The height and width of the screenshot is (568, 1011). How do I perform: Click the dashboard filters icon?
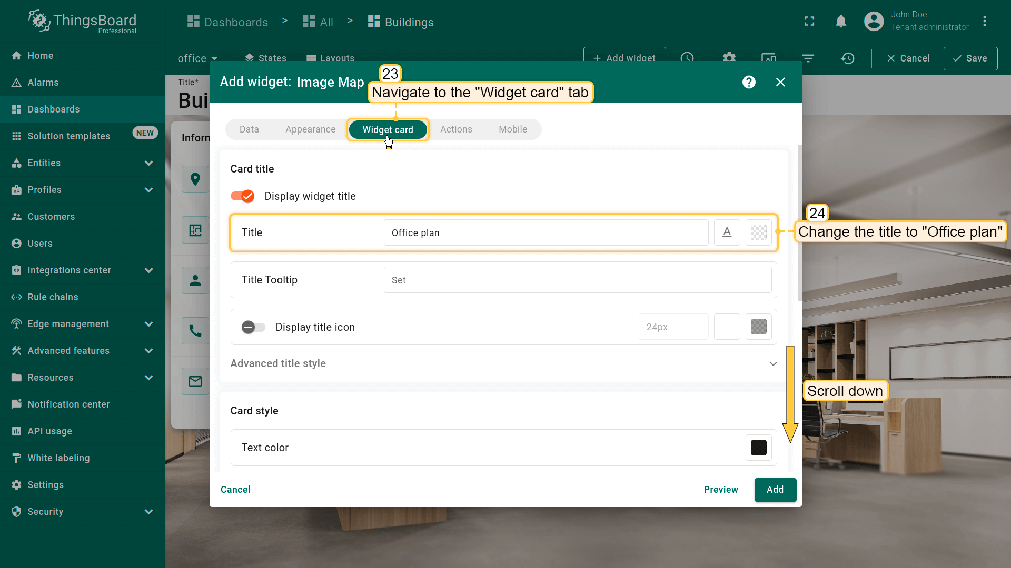[808, 58]
